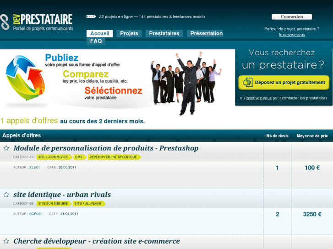
Task: Click the Moyenne de prix column header
Action: coord(312,136)
